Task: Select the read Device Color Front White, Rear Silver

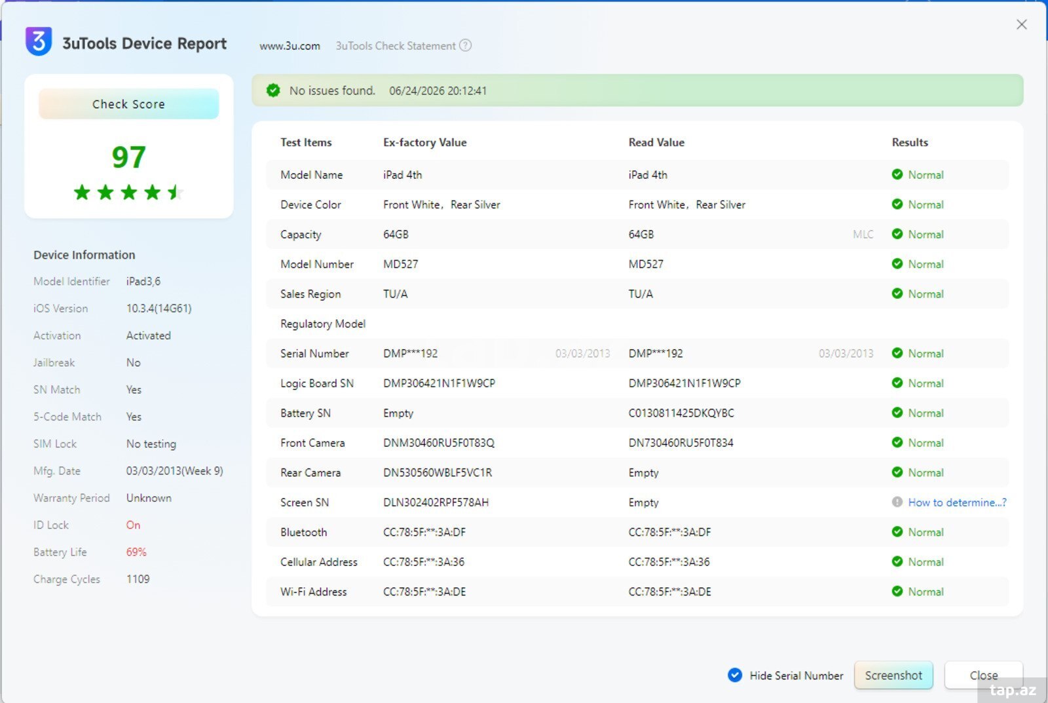Action: pyautogui.click(x=687, y=204)
